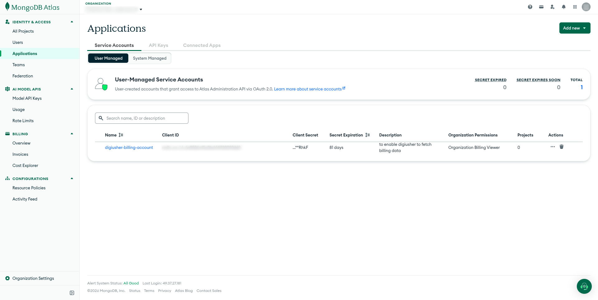
Task: Switch to the API Keys tab
Action: (x=159, y=45)
